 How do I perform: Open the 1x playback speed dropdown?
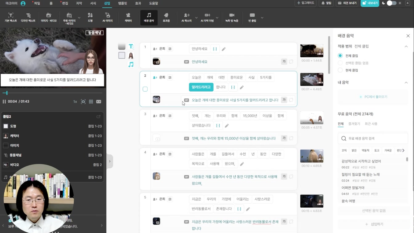click(75, 101)
